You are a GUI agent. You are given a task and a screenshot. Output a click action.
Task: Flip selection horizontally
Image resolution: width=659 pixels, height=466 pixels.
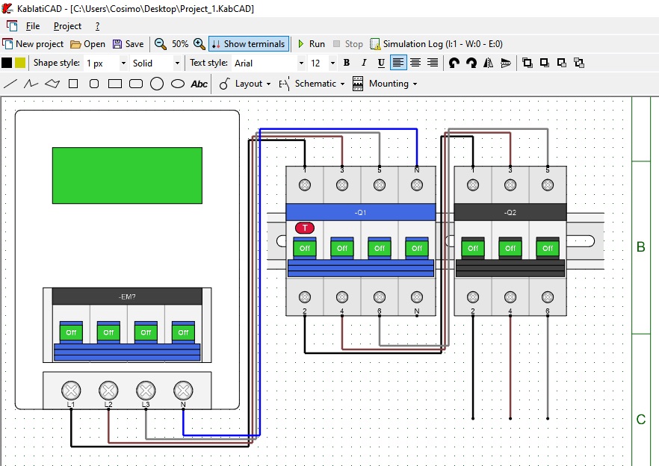click(488, 63)
